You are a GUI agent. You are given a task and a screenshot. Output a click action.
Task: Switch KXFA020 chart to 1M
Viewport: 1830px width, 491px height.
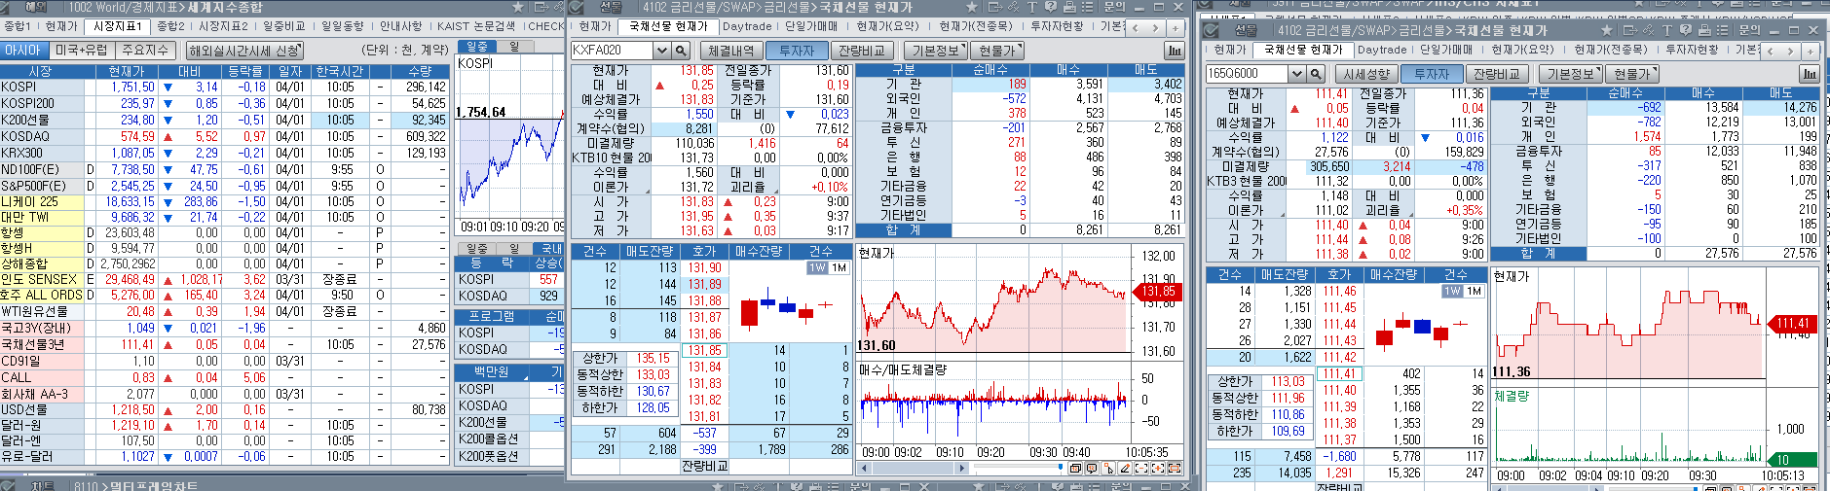coord(838,267)
